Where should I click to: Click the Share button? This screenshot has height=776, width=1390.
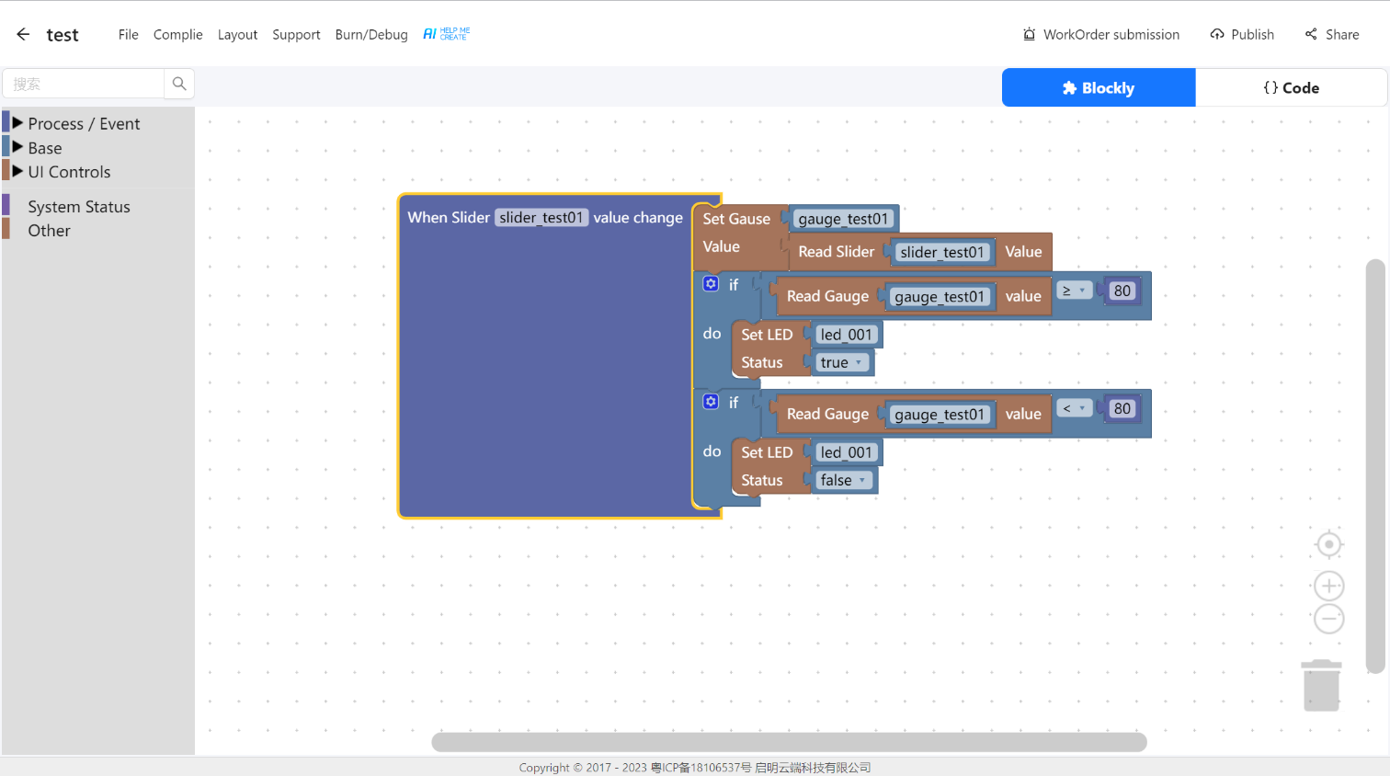click(1332, 34)
